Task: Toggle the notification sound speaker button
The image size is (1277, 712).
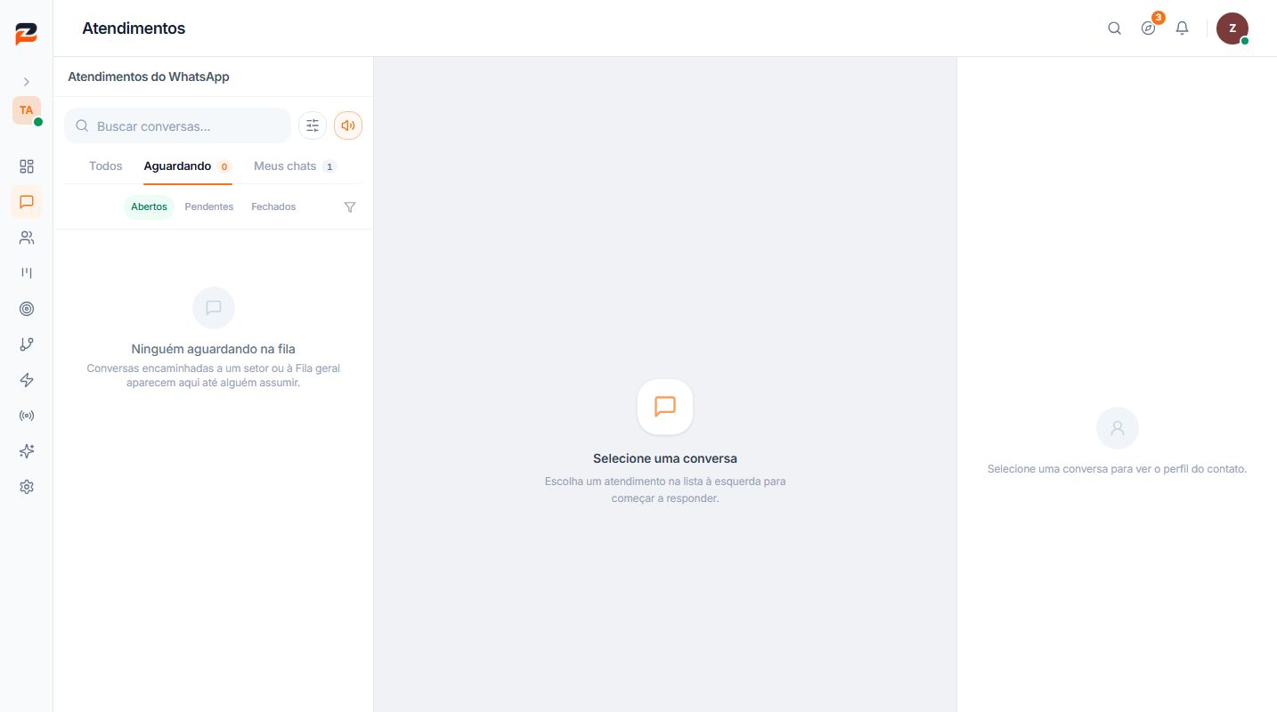Action: click(348, 125)
